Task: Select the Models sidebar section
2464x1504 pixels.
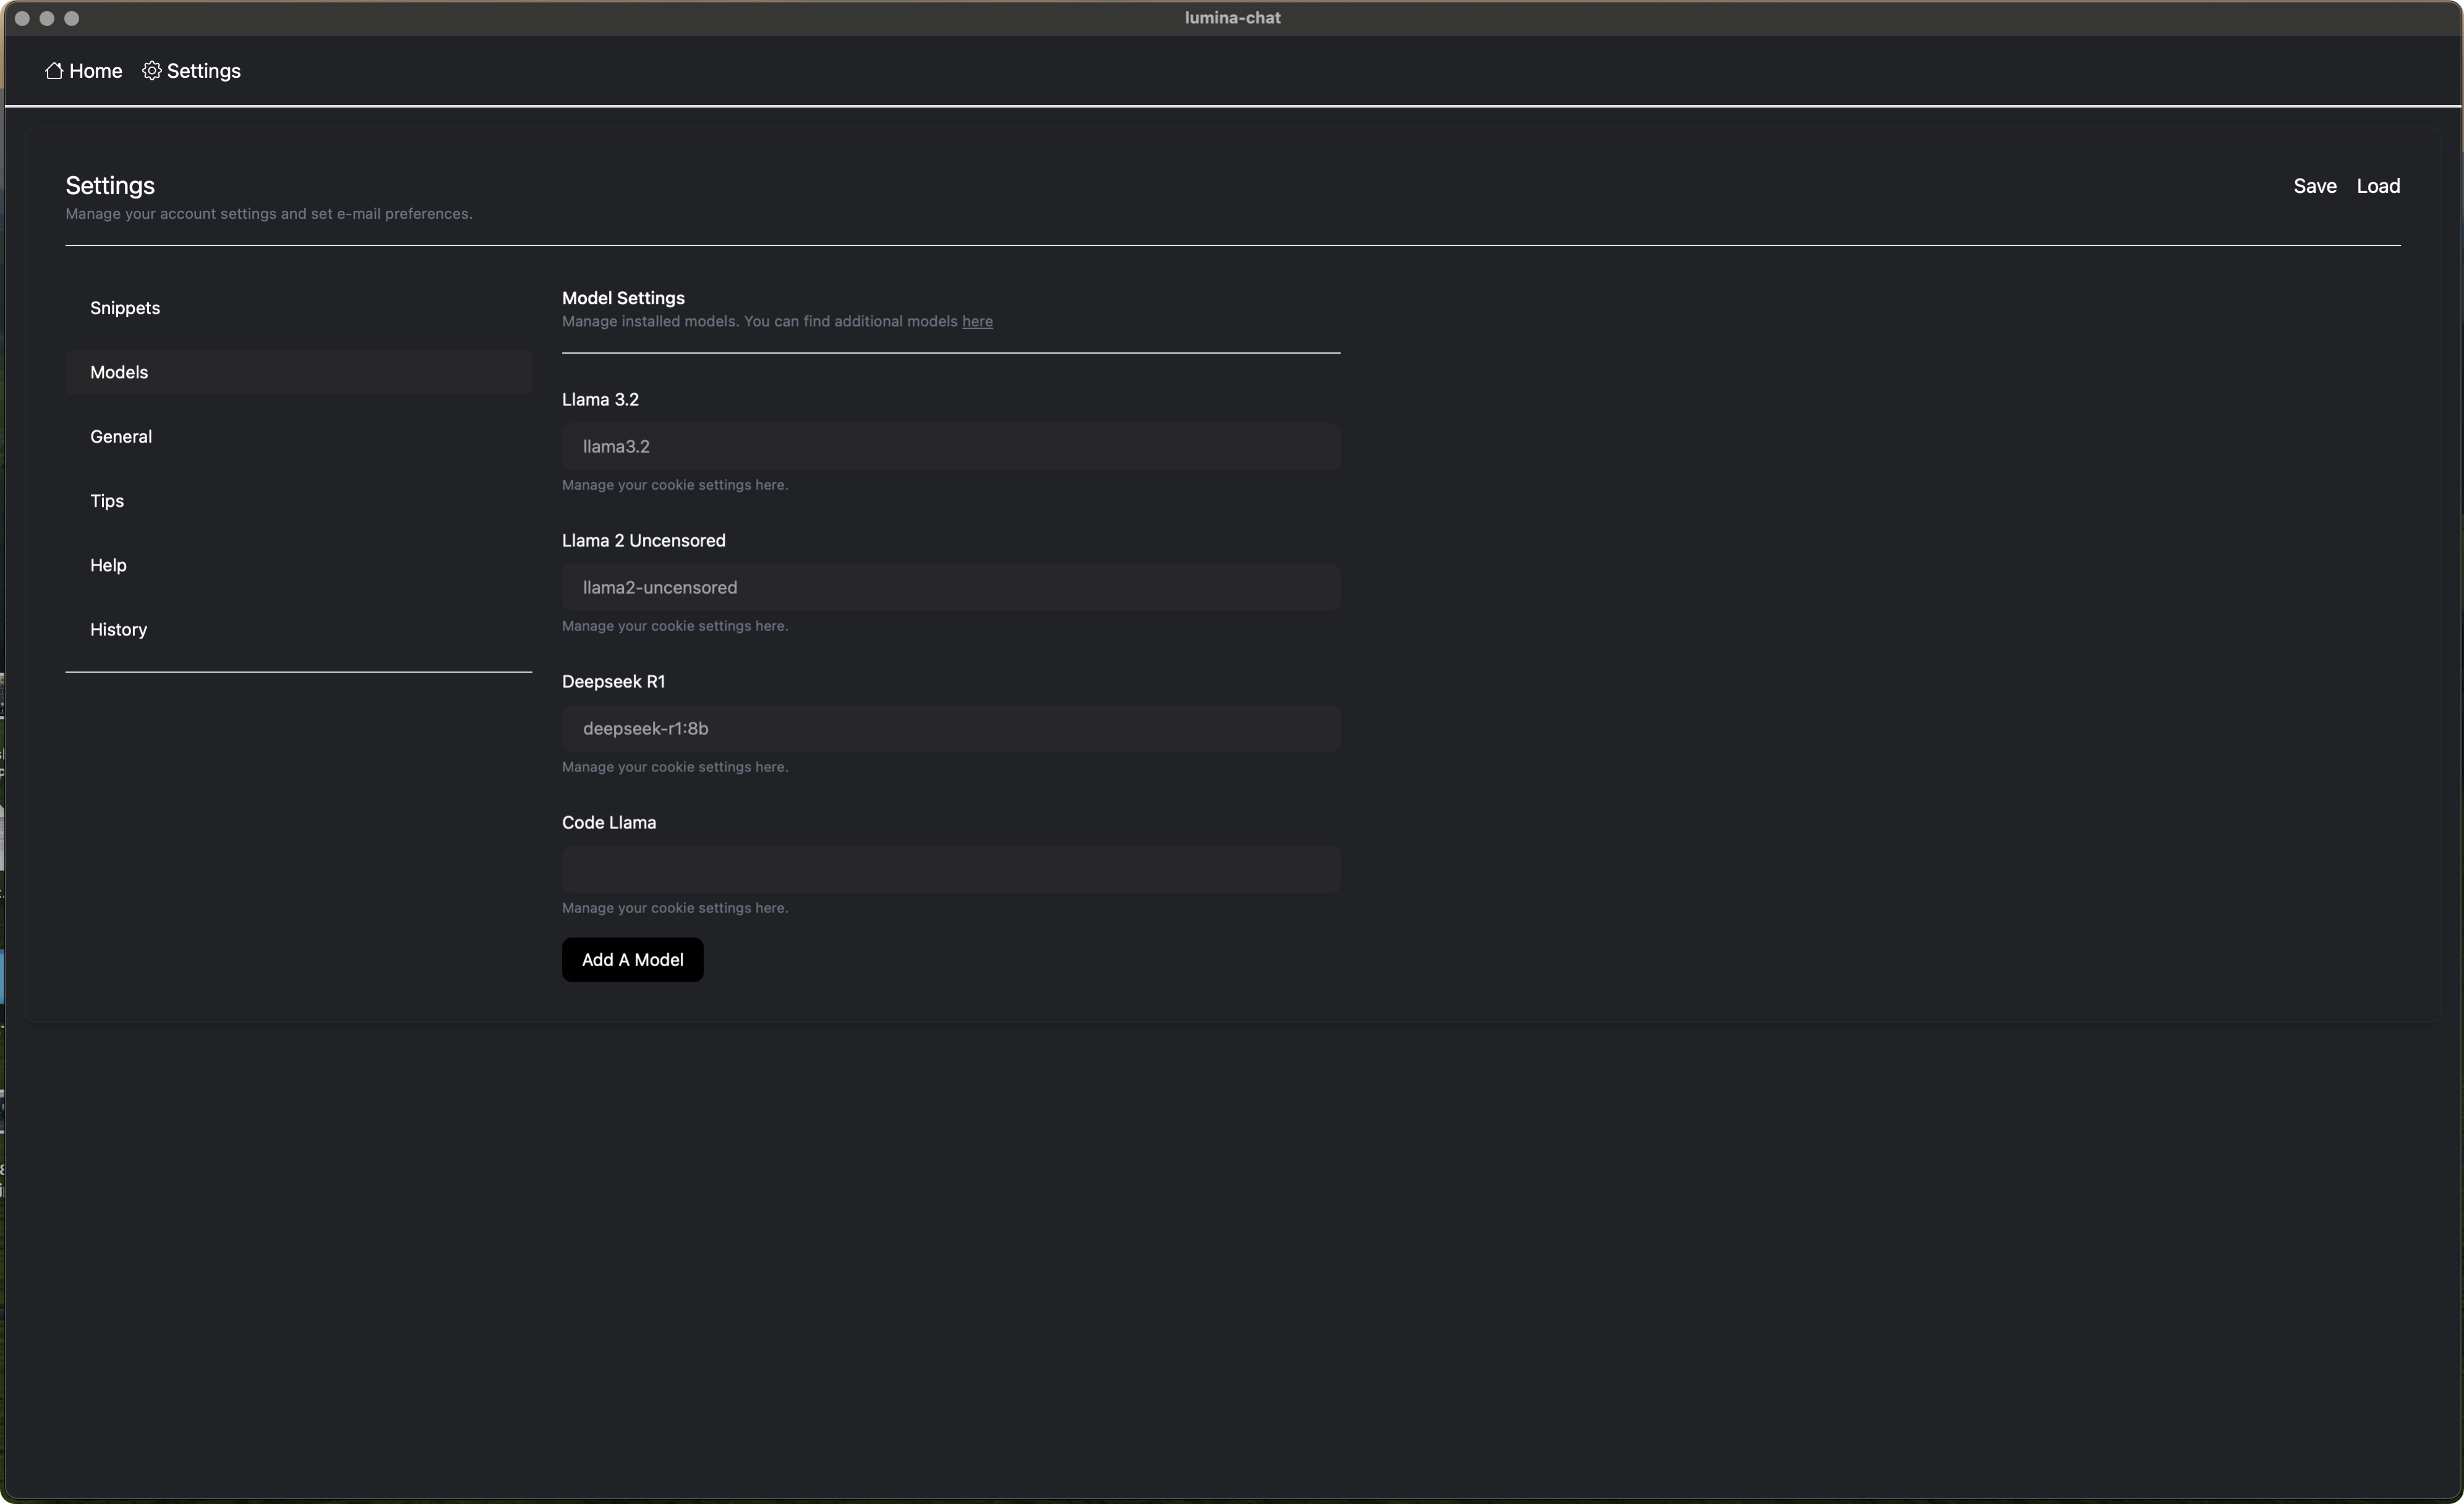Action: tap(298, 372)
